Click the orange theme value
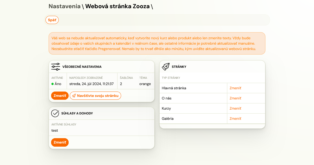This screenshot has height=165, width=314. pyautogui.click(x=145, y=84)
